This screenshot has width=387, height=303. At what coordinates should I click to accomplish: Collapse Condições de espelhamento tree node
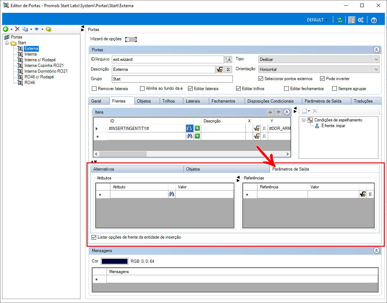pyautogui.click(x=304, y=120)
